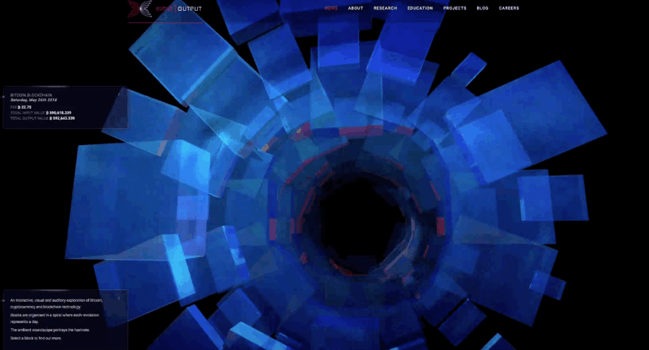Go to the Home menu item
Screen dimensions: 649x350
(331, 8)
